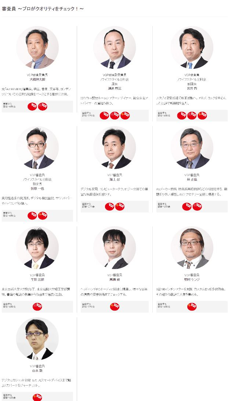Open 野村ケンジ's profile photo

coord(192,248)
